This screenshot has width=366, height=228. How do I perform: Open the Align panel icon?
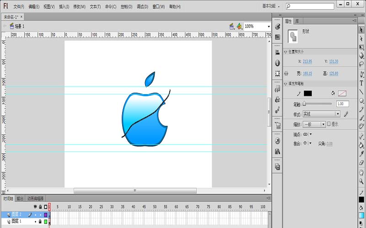[277, 52]
